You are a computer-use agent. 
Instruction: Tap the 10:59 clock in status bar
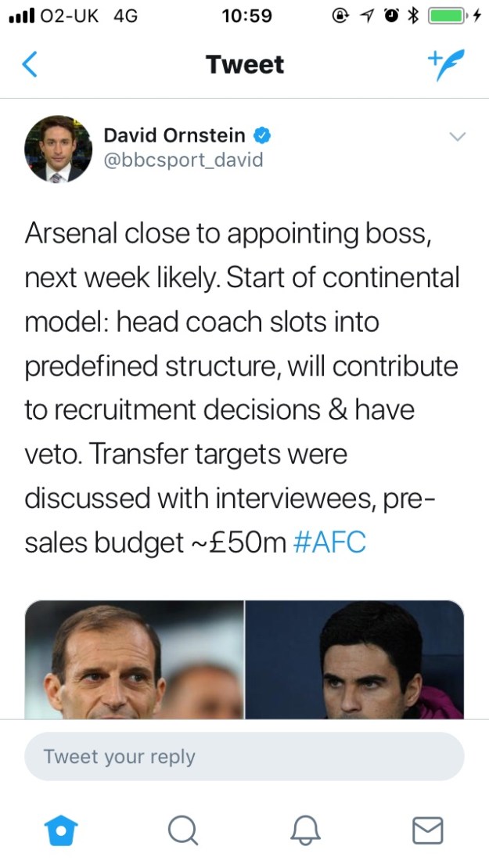(246, 16)
